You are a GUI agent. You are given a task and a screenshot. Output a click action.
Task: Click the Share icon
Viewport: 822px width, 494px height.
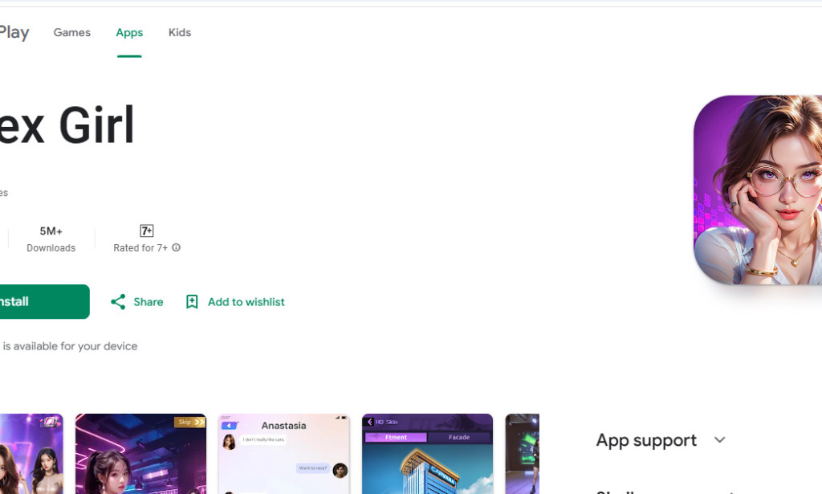click(117, 301)
